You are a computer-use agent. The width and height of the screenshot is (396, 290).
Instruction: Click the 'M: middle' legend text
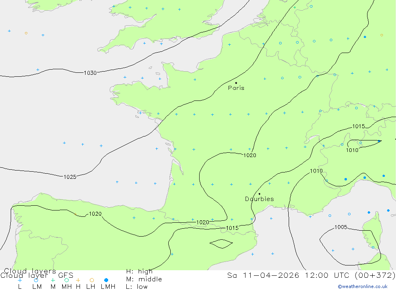point(144,279)
